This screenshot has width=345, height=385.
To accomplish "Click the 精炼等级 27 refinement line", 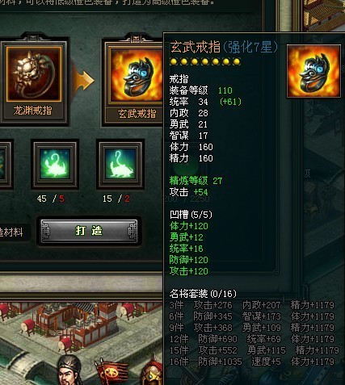I will click(196, 181).
